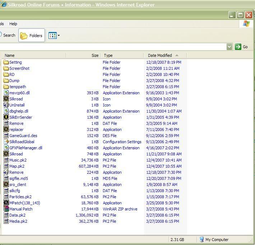Click the Go button

coord(241,47)
